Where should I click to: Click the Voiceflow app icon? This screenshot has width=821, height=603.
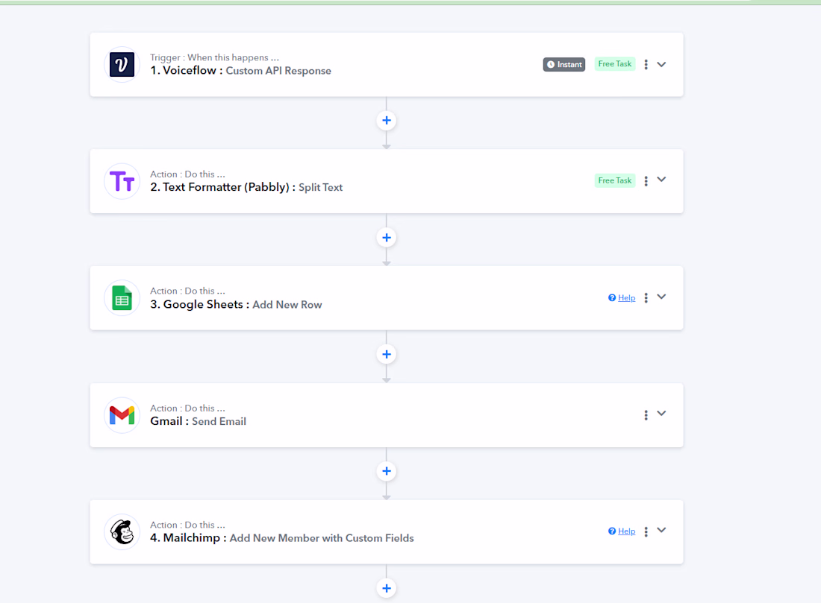[122, 65]
